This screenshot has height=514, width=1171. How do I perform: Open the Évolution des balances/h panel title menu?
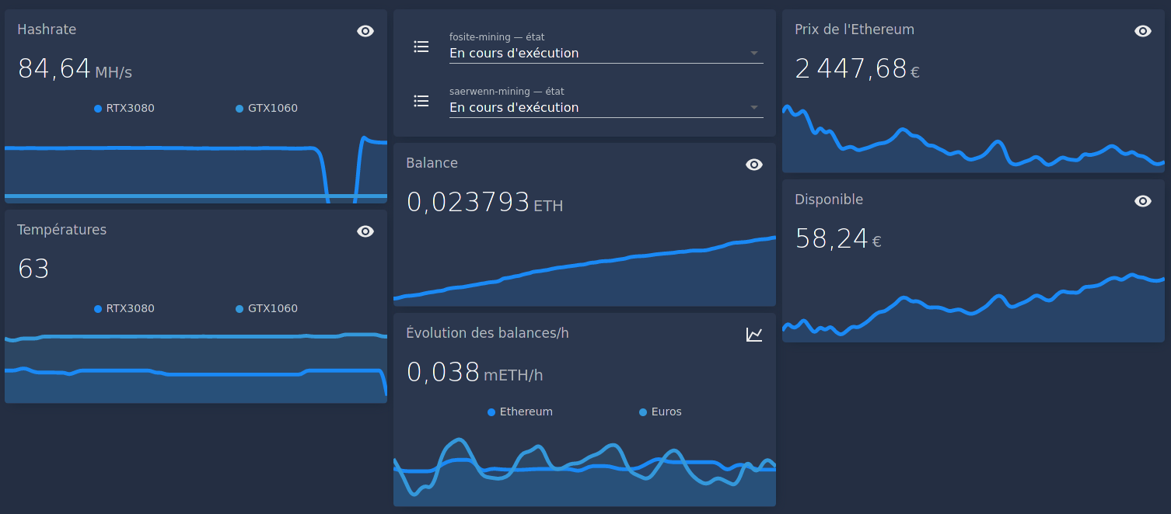click(x=488, y=332)
